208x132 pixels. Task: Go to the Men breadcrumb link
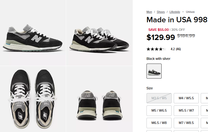(x=149, y=12)
